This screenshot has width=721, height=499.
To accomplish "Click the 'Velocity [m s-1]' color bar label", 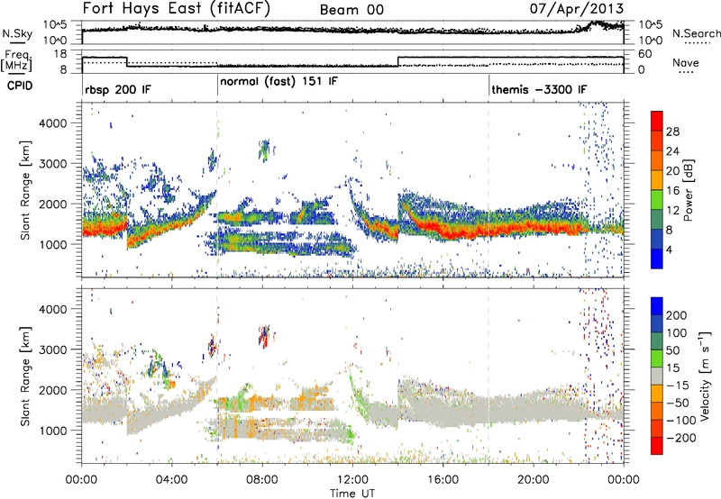I will tap(705, 376).
